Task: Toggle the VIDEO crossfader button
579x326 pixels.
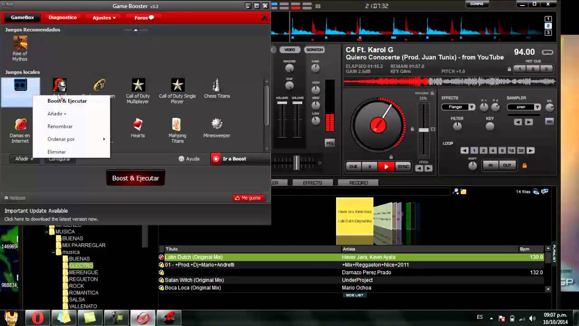Action: 289,50
